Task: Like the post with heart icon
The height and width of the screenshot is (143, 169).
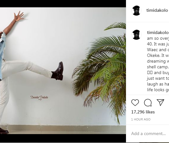Action: [135, 102]
